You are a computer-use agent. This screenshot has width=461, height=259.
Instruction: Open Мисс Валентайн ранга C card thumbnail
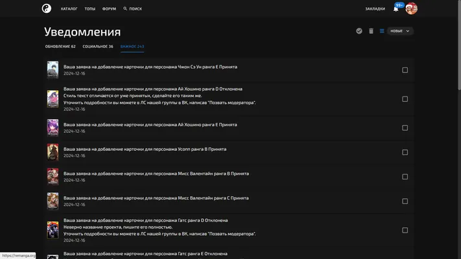[53, 201]
